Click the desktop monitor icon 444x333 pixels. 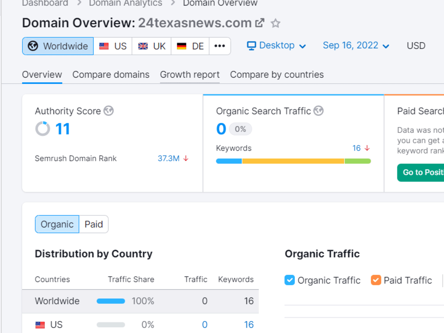click(251, 46)
